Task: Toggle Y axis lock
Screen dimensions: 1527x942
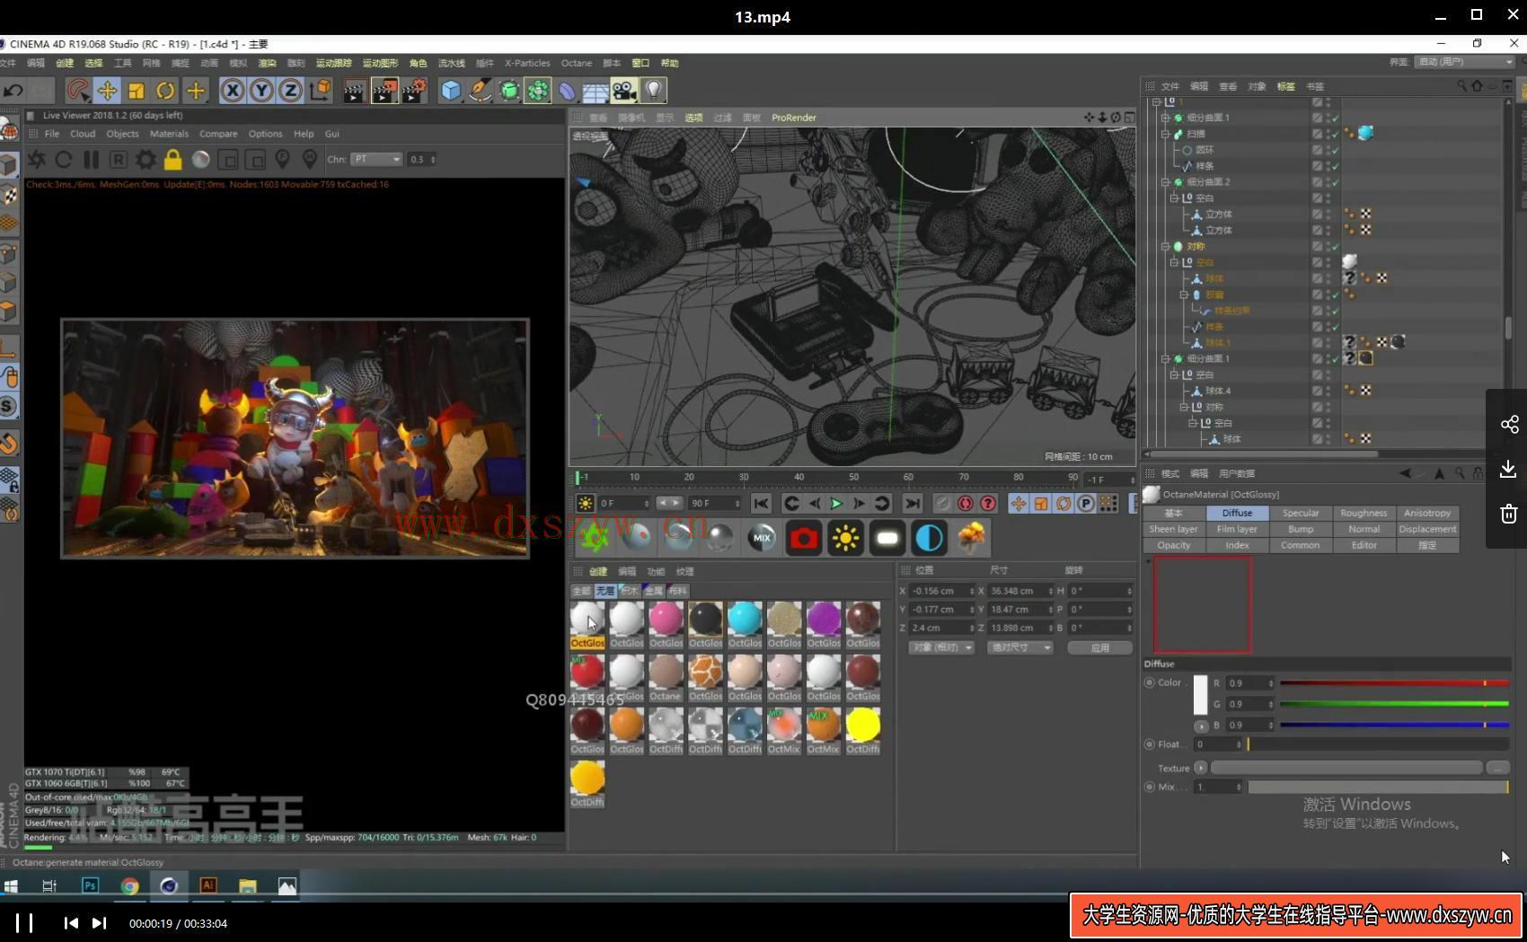Action: pyautogui.click(x=261, y=90)
